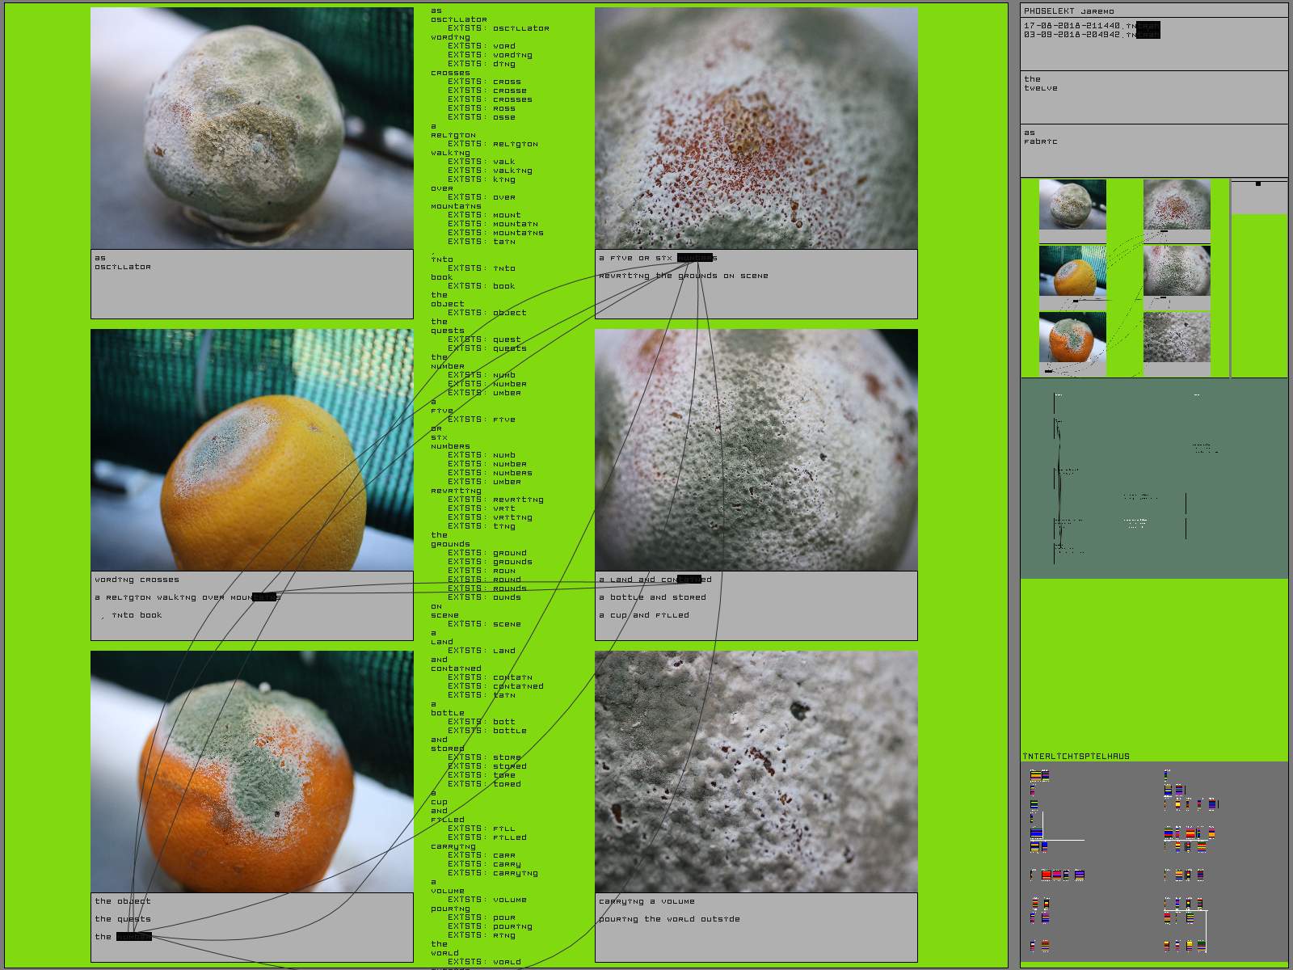Click into the "as fabric" text field
Image resolution: width=1293 pixels, height=970 pixels.
tap(1153, 150)
